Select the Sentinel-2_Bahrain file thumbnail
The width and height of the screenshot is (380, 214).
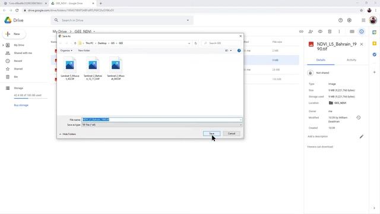(93, 68)
